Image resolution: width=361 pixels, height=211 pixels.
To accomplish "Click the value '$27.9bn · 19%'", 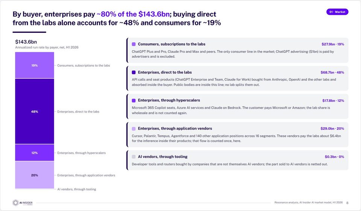I will pyautogui.click(x=333, y=44).
